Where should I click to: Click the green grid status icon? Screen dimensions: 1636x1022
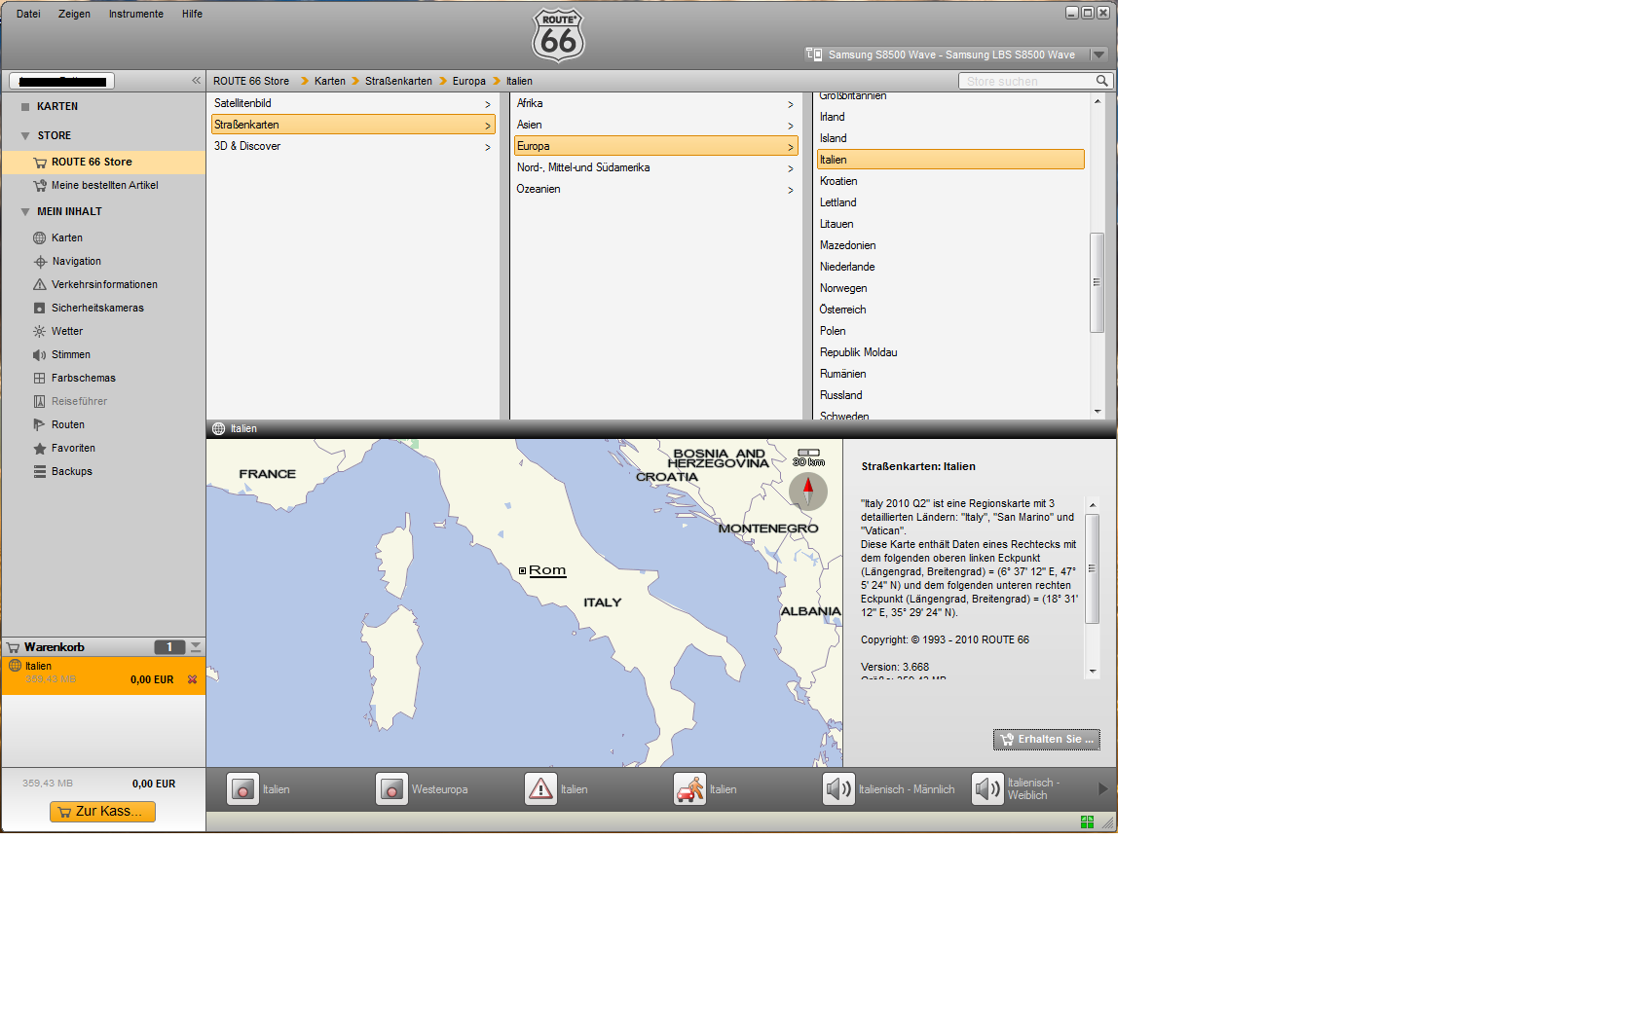pos(1087,822)
